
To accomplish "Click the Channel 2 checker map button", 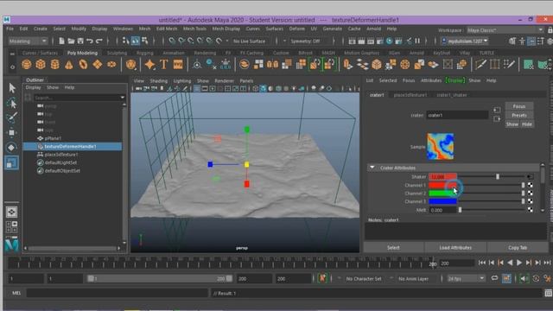I will [x=530, y=194].
